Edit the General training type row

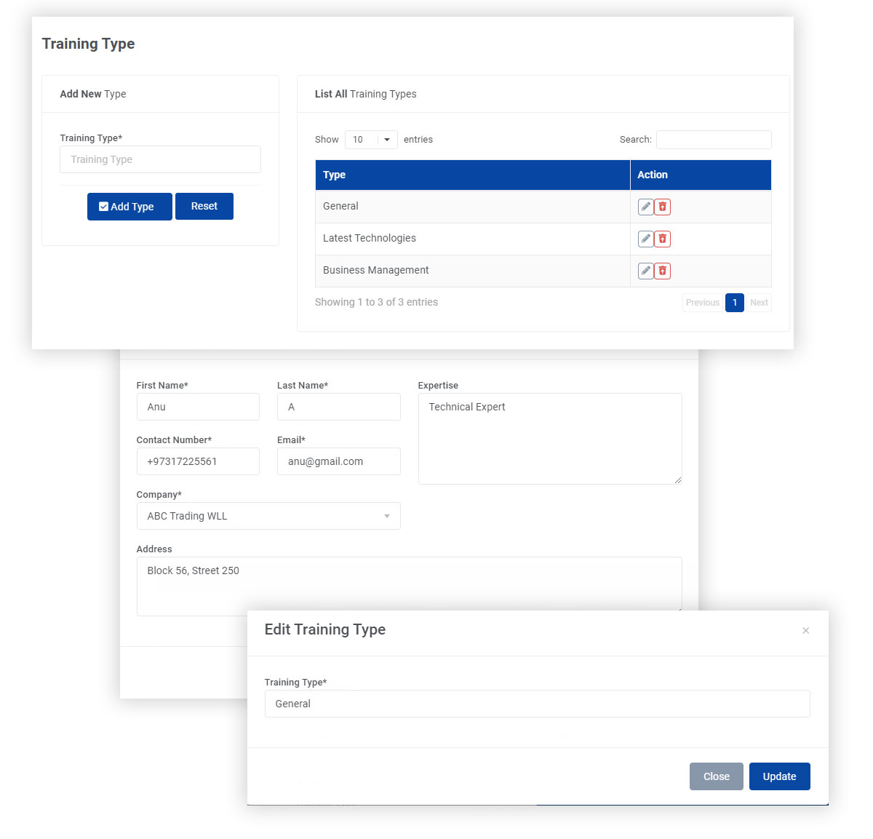(645, 207)
